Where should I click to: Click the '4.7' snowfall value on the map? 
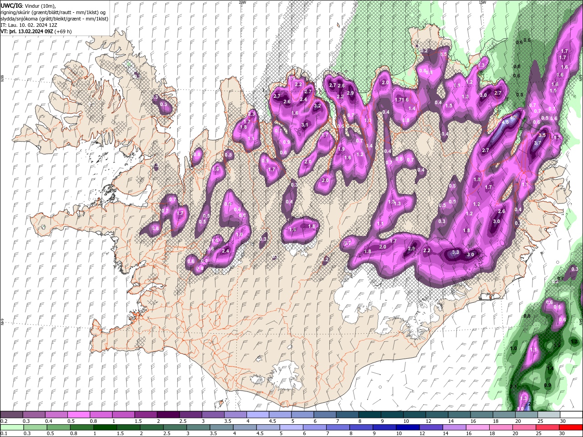pos(513,117)
